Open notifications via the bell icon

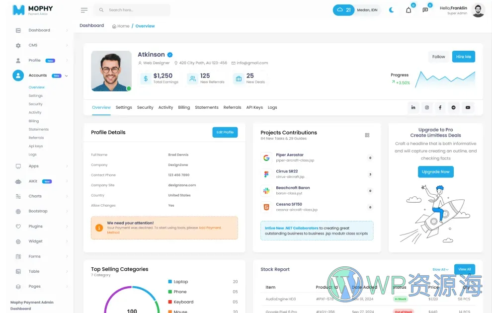(408, 9)
